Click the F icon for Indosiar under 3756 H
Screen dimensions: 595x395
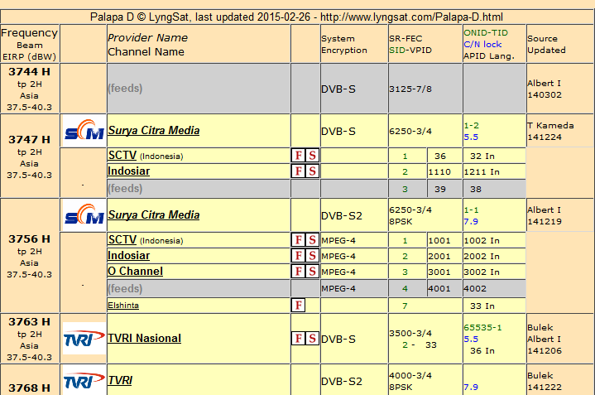coord(299,256)
